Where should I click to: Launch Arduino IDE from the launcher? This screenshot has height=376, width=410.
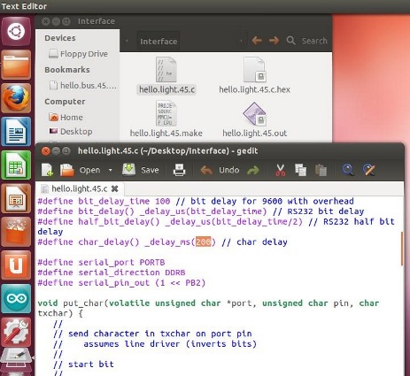16,299
